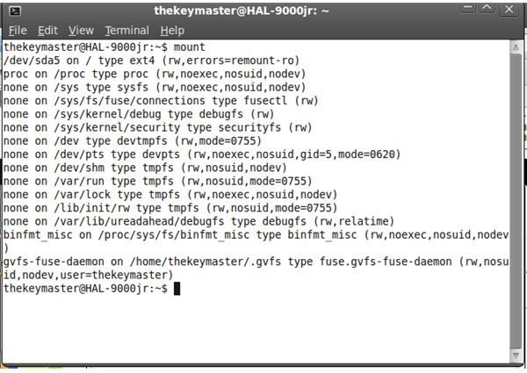Open the Help menu

(172, 31)
